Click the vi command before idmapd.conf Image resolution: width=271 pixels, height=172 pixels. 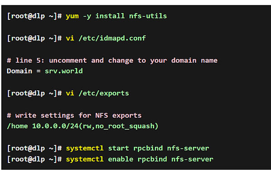pyautogui.click(x=70, y=38)
